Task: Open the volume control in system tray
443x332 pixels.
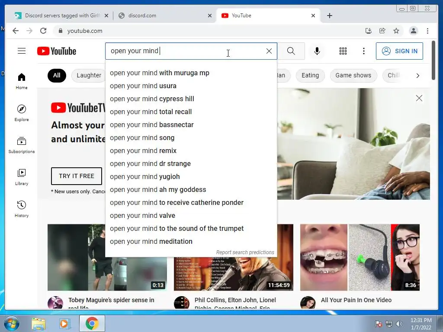Action: point(399,324)
